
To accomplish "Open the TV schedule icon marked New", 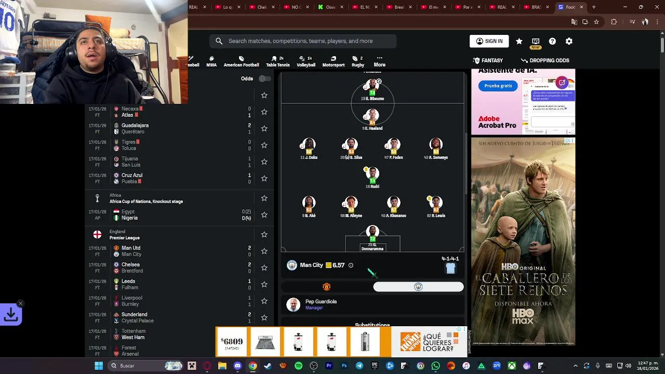I will [x=536, y=42].
